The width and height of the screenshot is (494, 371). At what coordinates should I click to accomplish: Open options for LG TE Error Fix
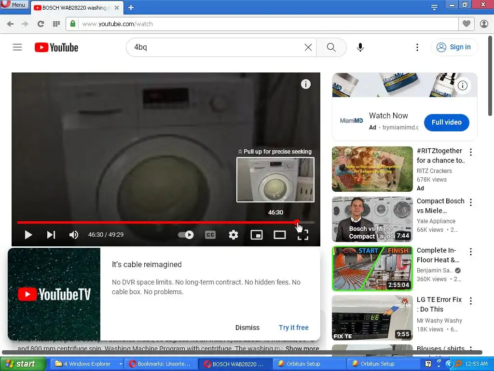click(x=471, y=300)
